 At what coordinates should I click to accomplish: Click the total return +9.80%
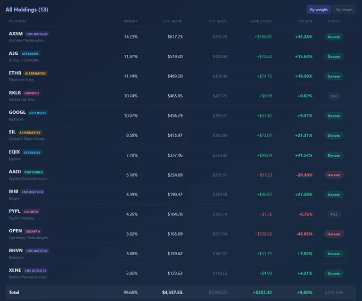305,292
